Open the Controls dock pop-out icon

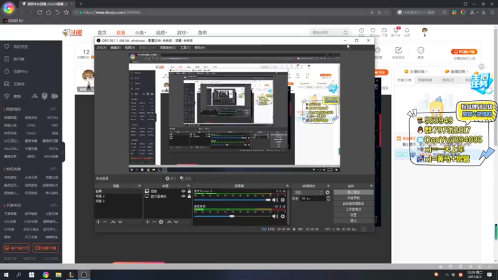pyautogui.click(x=371, y=185)
